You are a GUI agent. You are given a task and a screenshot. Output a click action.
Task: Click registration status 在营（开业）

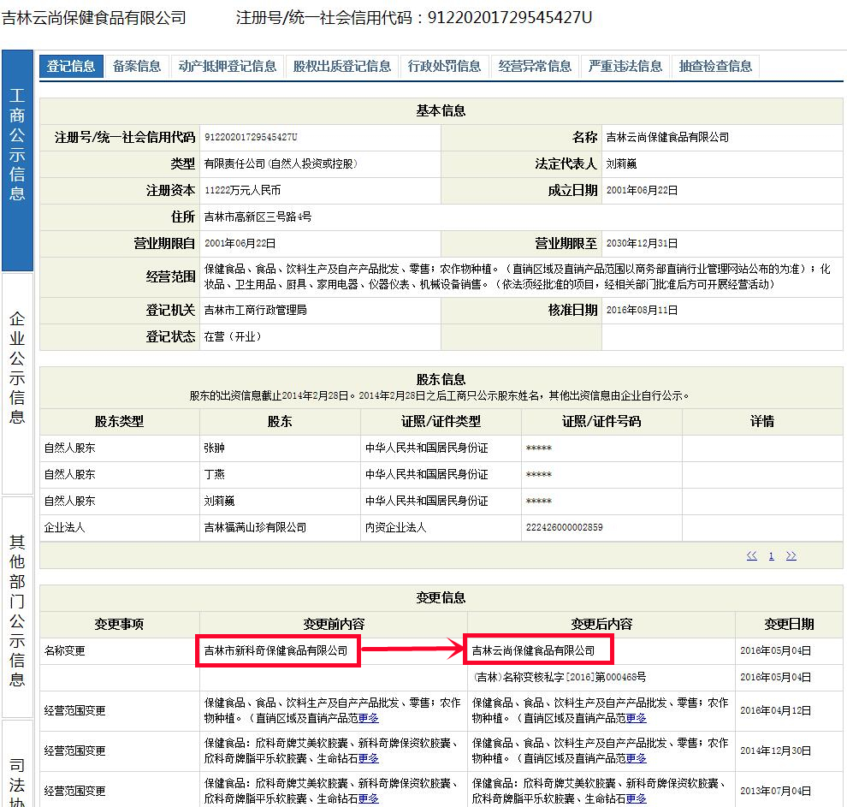point(232,336)
